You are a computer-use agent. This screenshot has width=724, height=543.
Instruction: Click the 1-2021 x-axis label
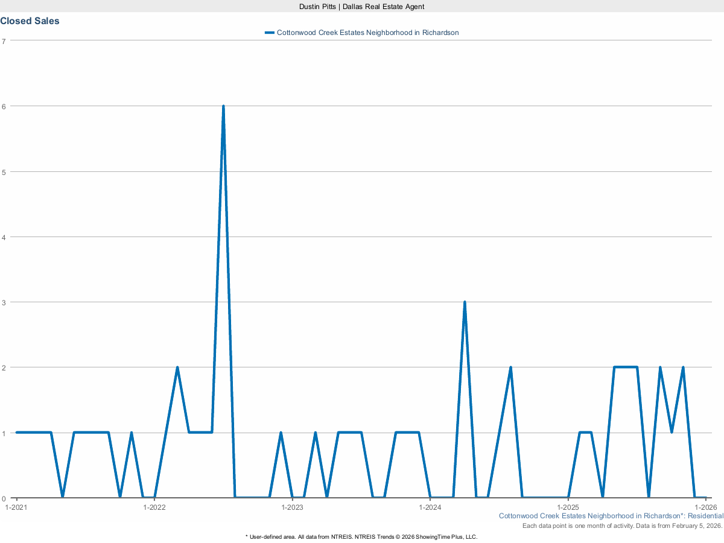[x=16, y=507]
